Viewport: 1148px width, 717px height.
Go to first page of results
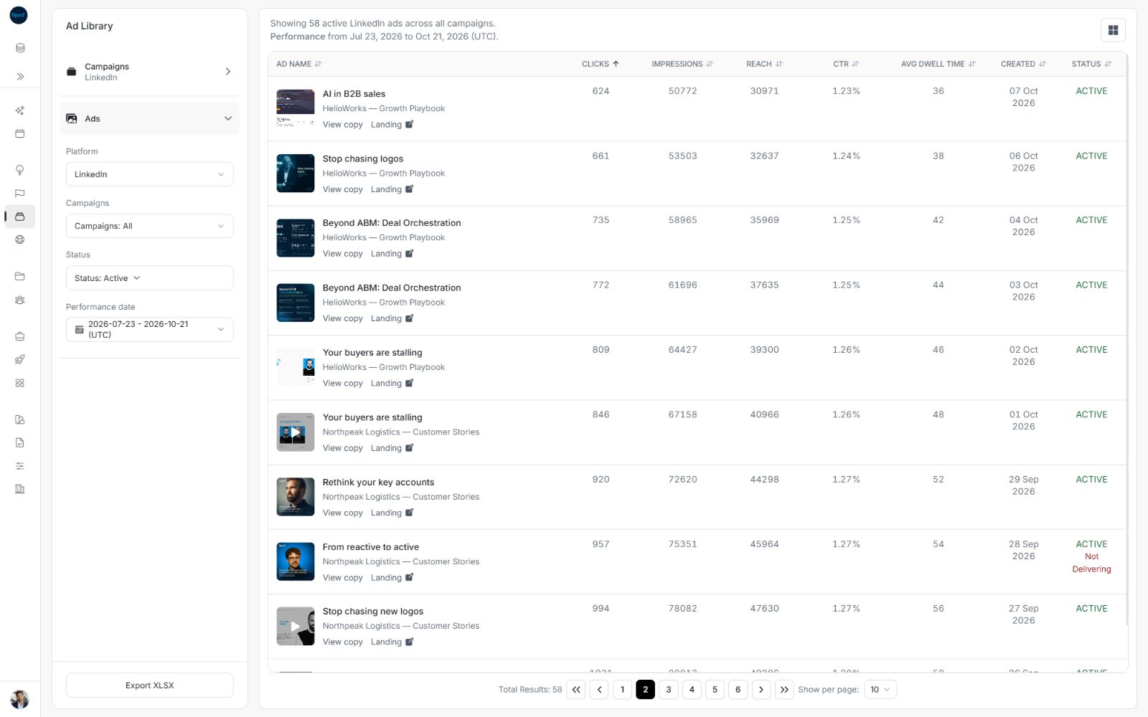click(575, 690)
